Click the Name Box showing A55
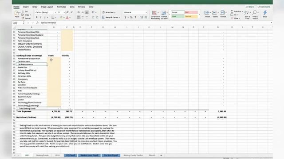Image resolution: width=284 pixels, height=159 pixels. [18, 23]
